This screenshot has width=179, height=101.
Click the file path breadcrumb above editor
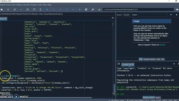[31, 14]
